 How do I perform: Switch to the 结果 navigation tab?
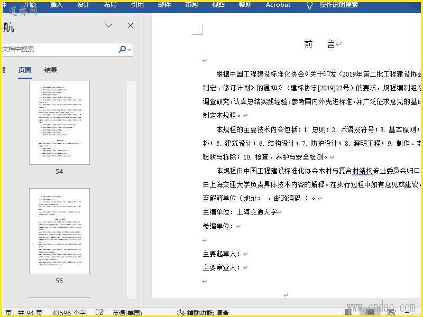51,70
